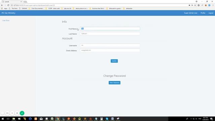Image resolution: width=215 pixels, height=121 pixels.
Task: Open the Windows Start menu
Action: click(3, 119)
